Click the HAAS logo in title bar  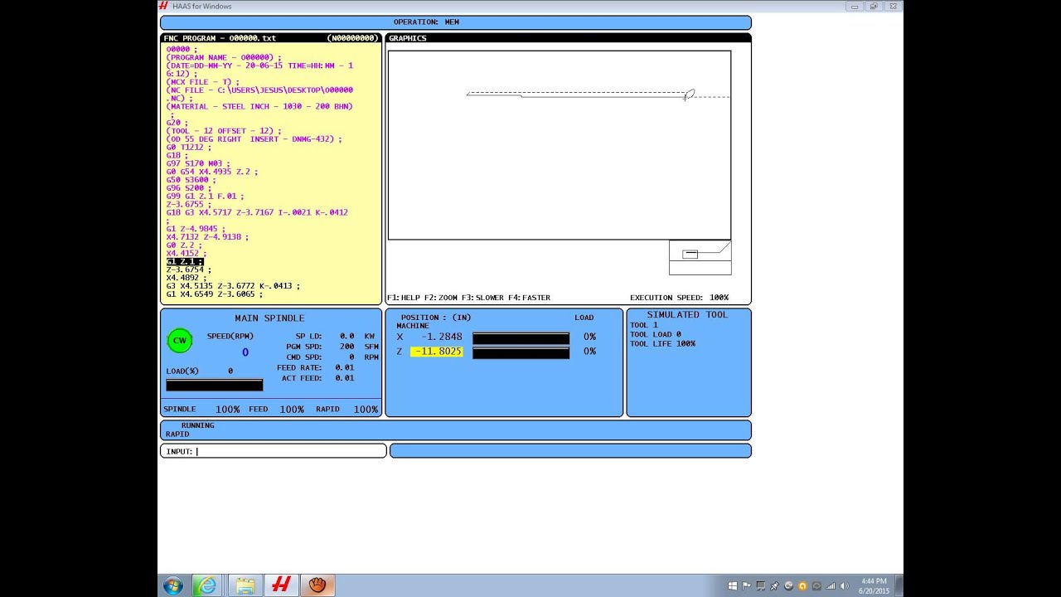tap(163, 6)
